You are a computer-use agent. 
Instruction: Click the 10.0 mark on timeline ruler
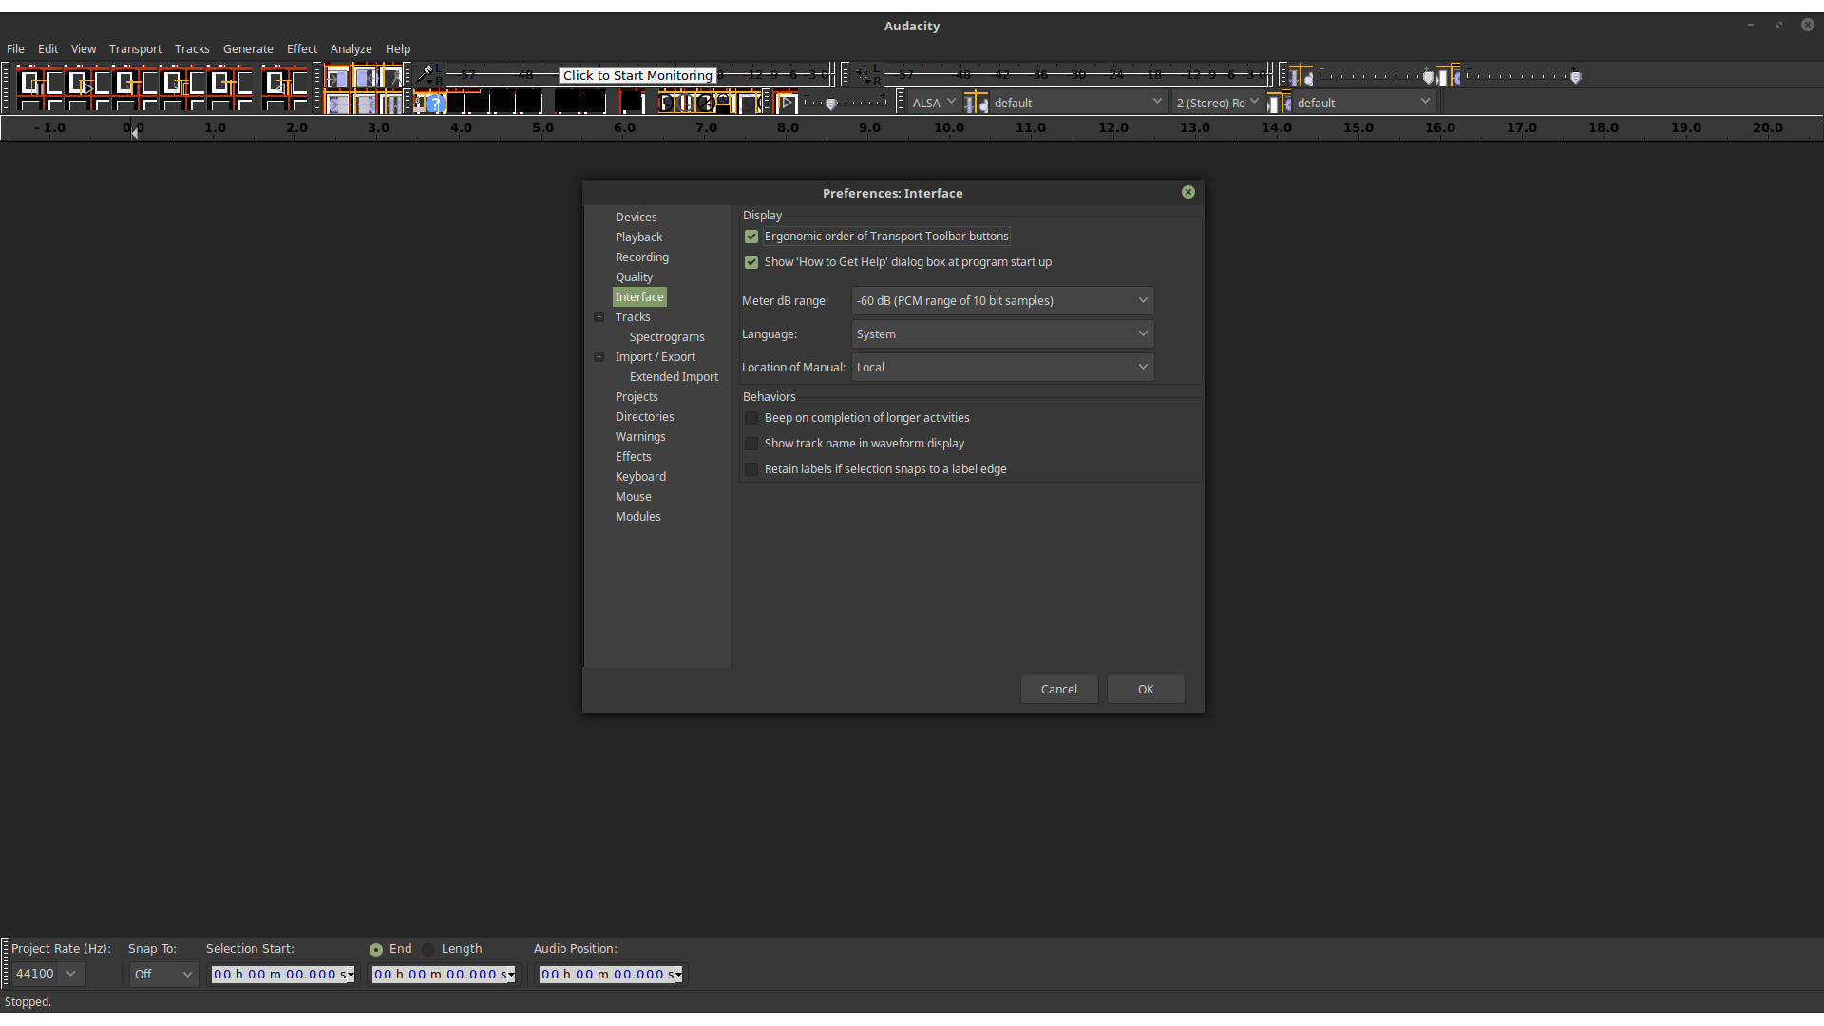[948, 128]
